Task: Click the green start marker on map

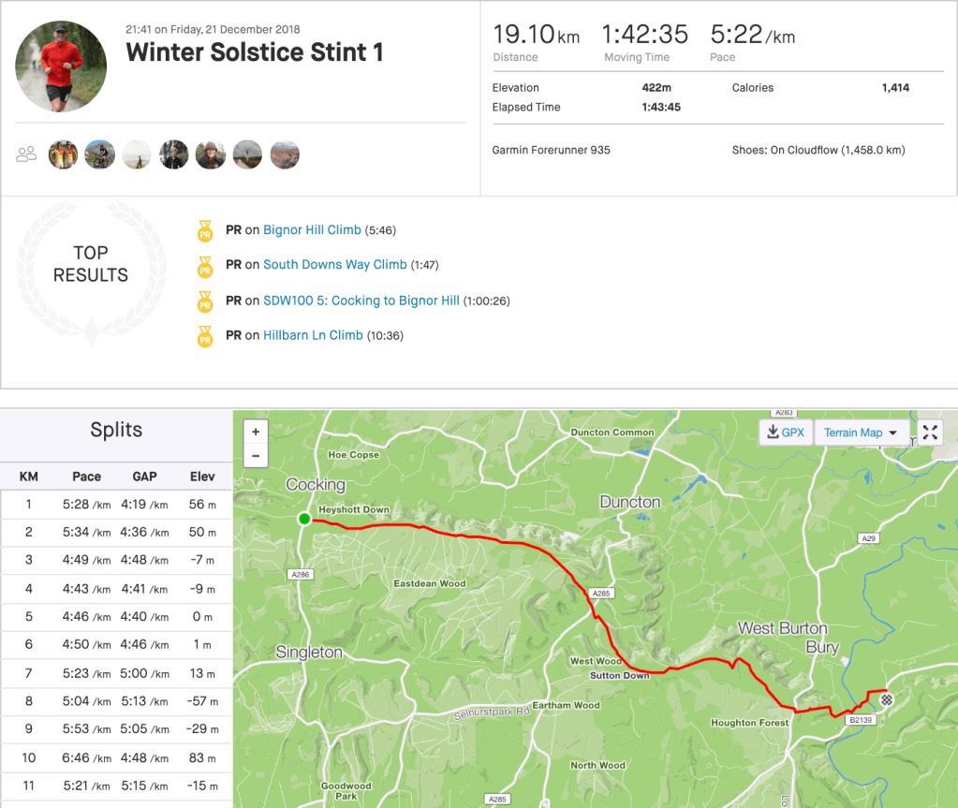Action: tap(303, 519)
